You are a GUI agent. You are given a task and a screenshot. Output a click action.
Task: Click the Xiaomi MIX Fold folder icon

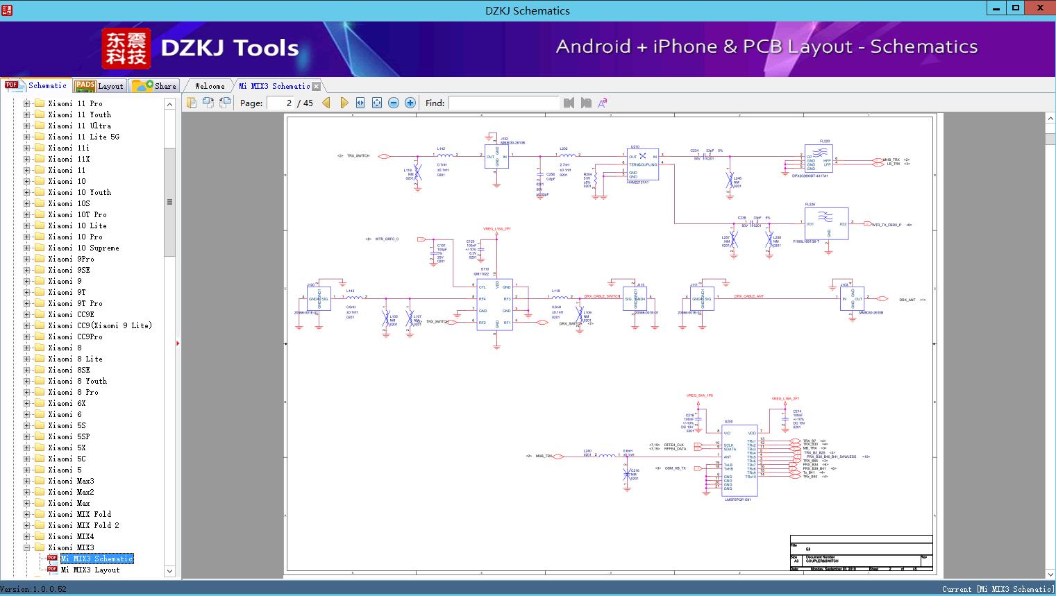(40, 514)
